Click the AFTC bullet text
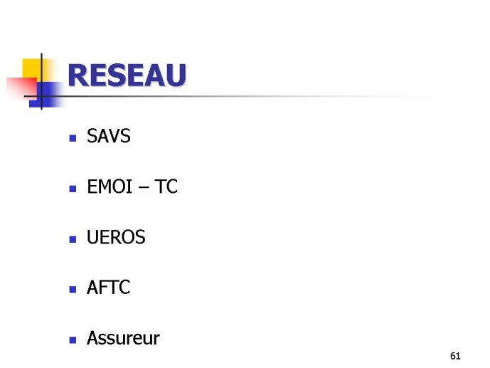 point(108,288)
